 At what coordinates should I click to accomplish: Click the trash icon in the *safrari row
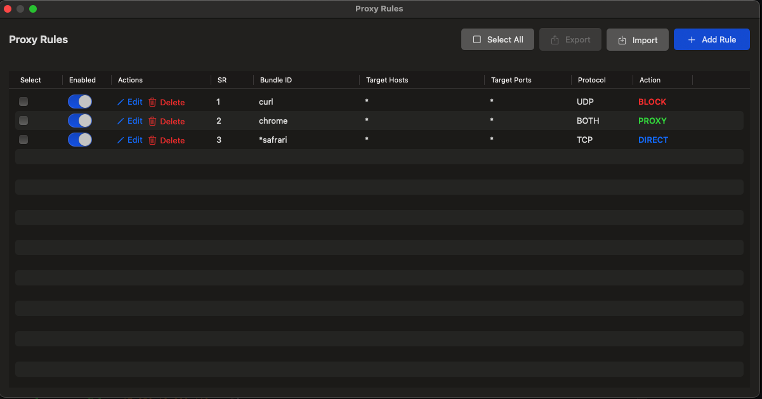coord(152,140)
